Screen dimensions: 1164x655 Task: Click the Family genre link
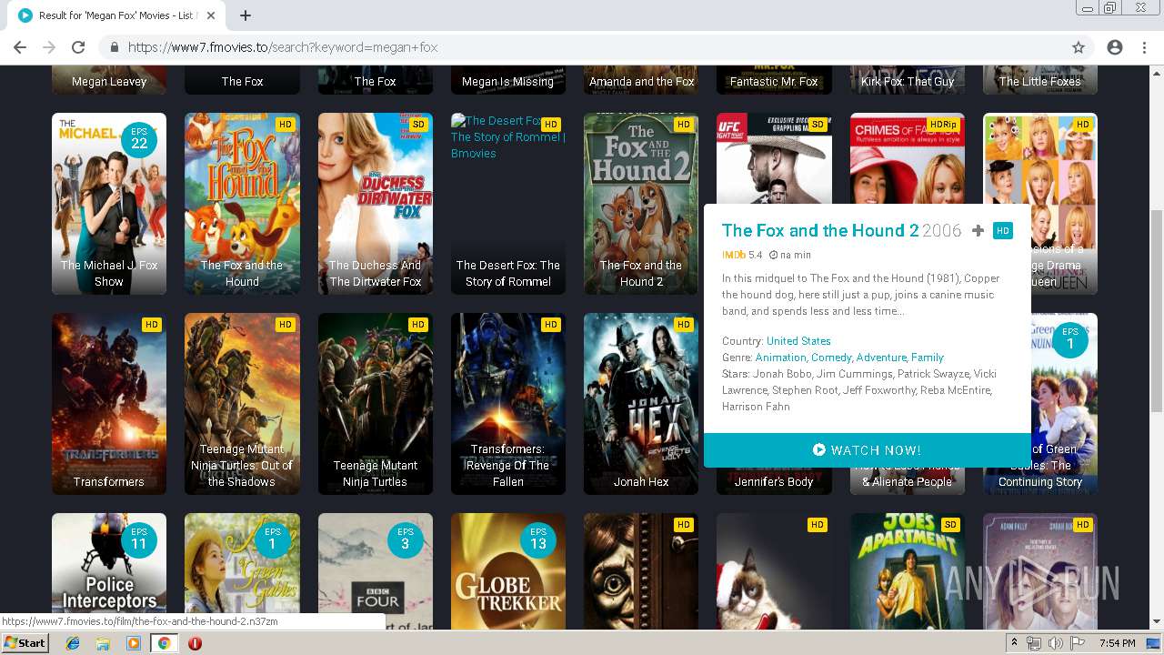[928, 358]
